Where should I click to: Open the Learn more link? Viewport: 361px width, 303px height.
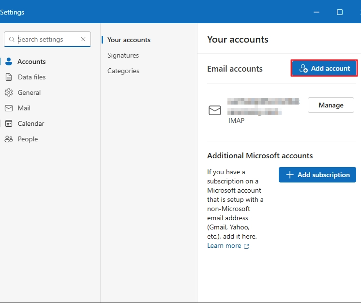pyautogui.click(x=224, y=246)
